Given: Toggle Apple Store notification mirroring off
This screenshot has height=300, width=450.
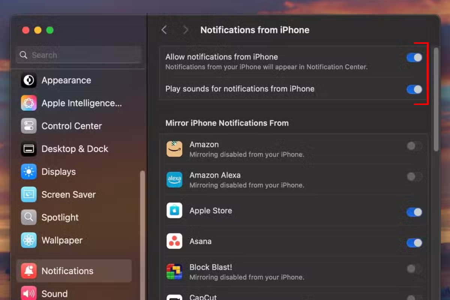Looking at the screenshot, I should tap(414, 212).
